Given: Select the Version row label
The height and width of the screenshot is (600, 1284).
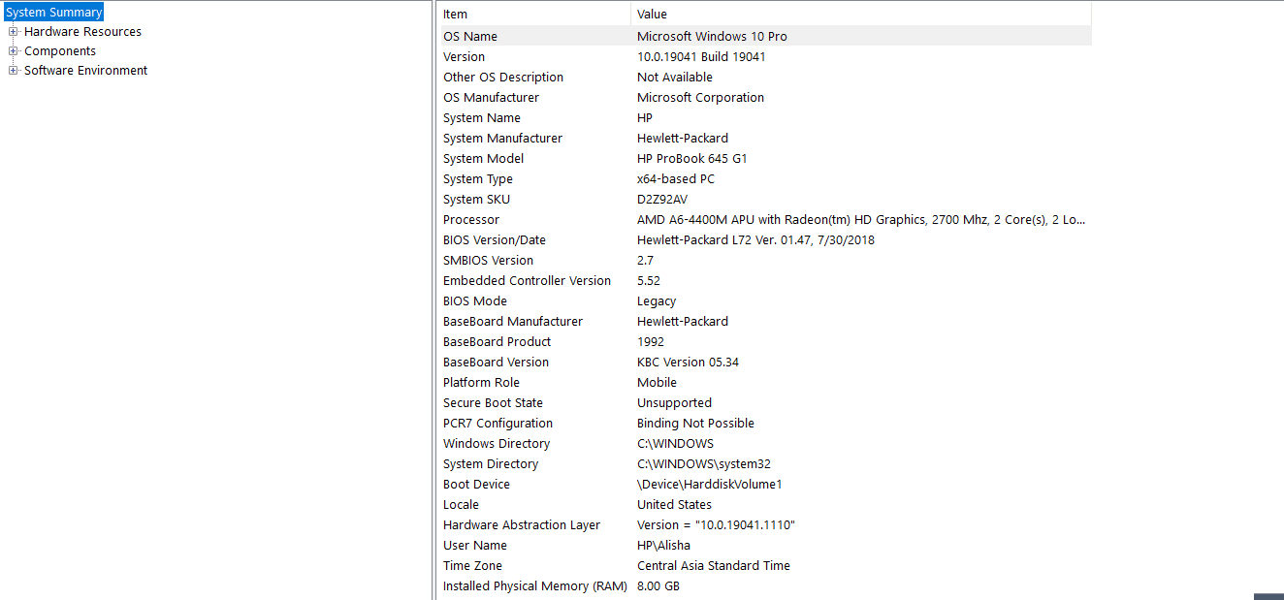Looking at the screenshot, I should tap(464, 56).
